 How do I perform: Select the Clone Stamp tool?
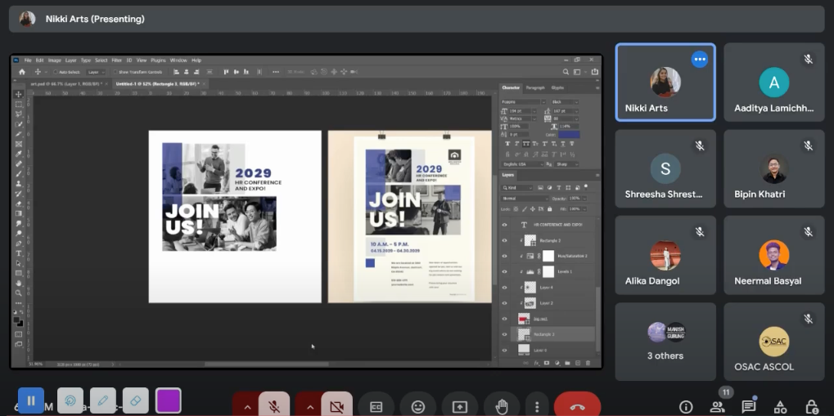[19, 184]
